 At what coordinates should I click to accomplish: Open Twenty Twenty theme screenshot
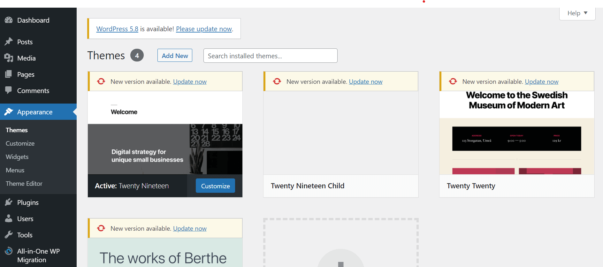517,133
